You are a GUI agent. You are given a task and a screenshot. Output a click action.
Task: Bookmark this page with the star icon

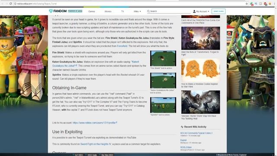[x=247, y=3]
